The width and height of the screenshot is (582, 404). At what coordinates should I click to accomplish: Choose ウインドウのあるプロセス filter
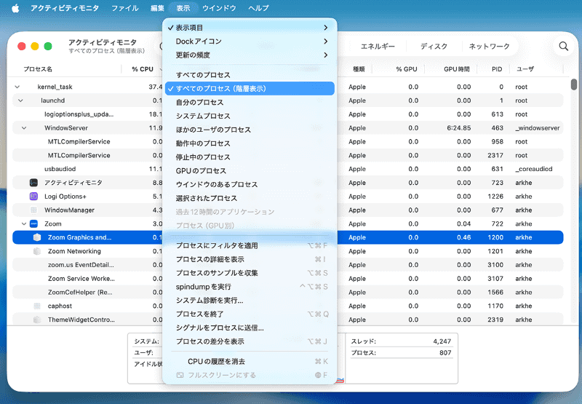250,185
